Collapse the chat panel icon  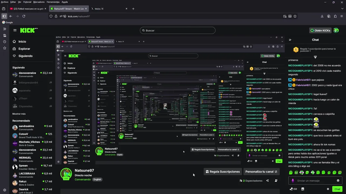290,40
